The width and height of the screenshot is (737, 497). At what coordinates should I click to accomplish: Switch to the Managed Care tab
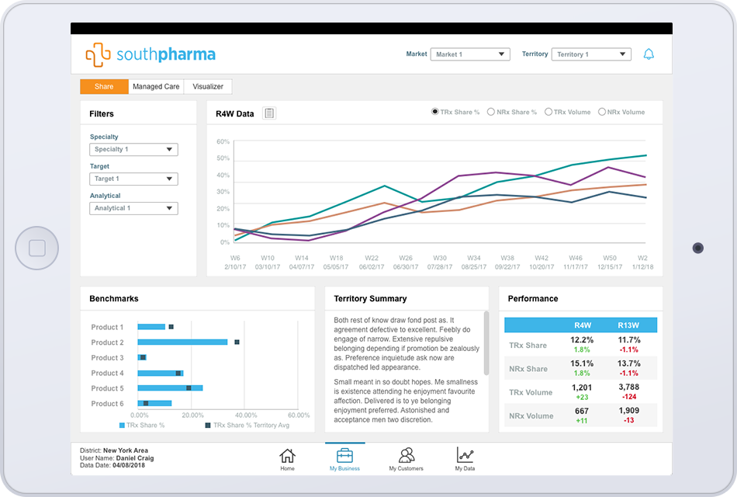tap(156, 87)
